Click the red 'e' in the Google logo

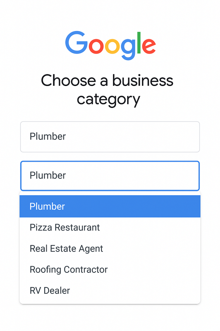pyautogui.click(x=149, y=46)
